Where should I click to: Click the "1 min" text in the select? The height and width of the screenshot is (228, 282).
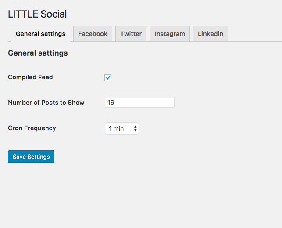[x=116, y=128]
